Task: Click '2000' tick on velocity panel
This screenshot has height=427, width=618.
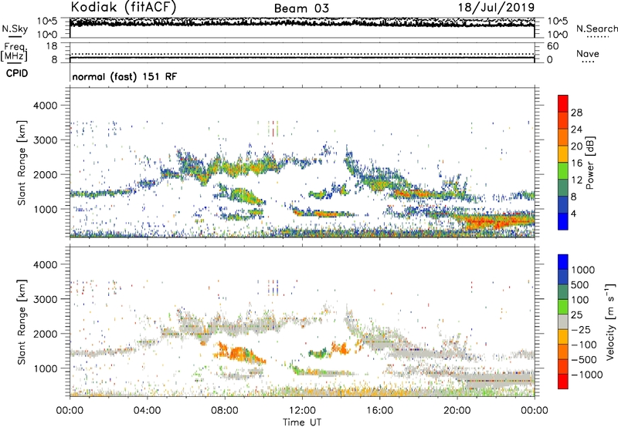Action: click(x=46, y=334)
